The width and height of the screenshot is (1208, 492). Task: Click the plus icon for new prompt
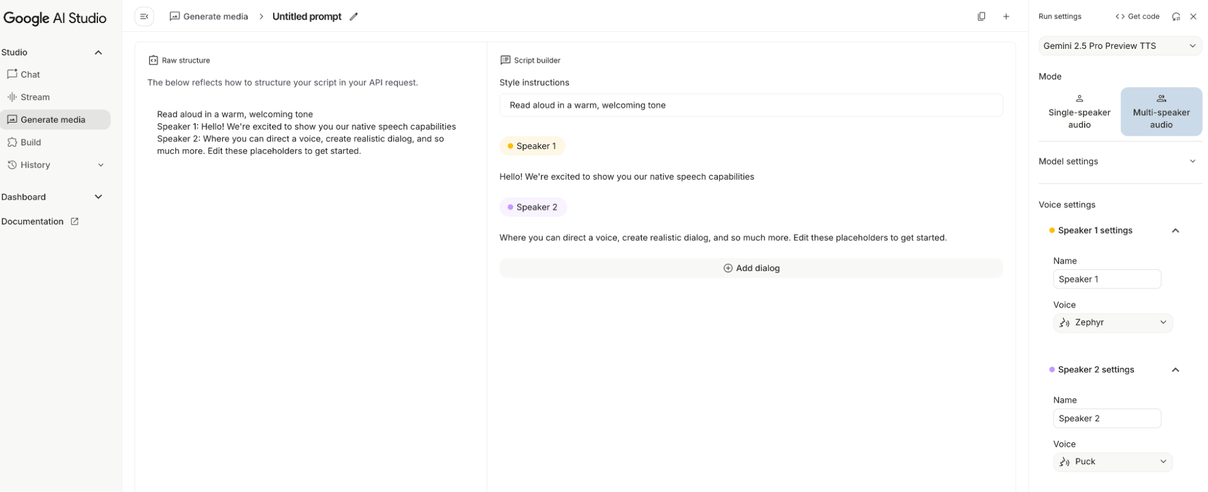1006,16
